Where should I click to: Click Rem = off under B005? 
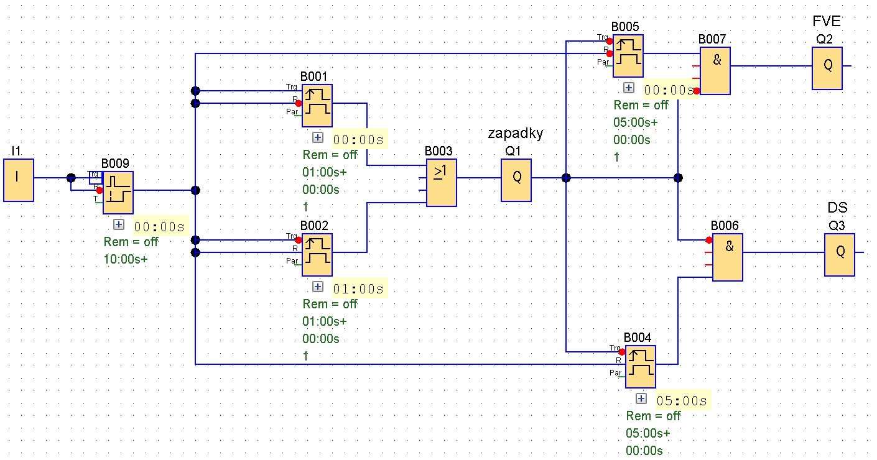pos(641,105)
